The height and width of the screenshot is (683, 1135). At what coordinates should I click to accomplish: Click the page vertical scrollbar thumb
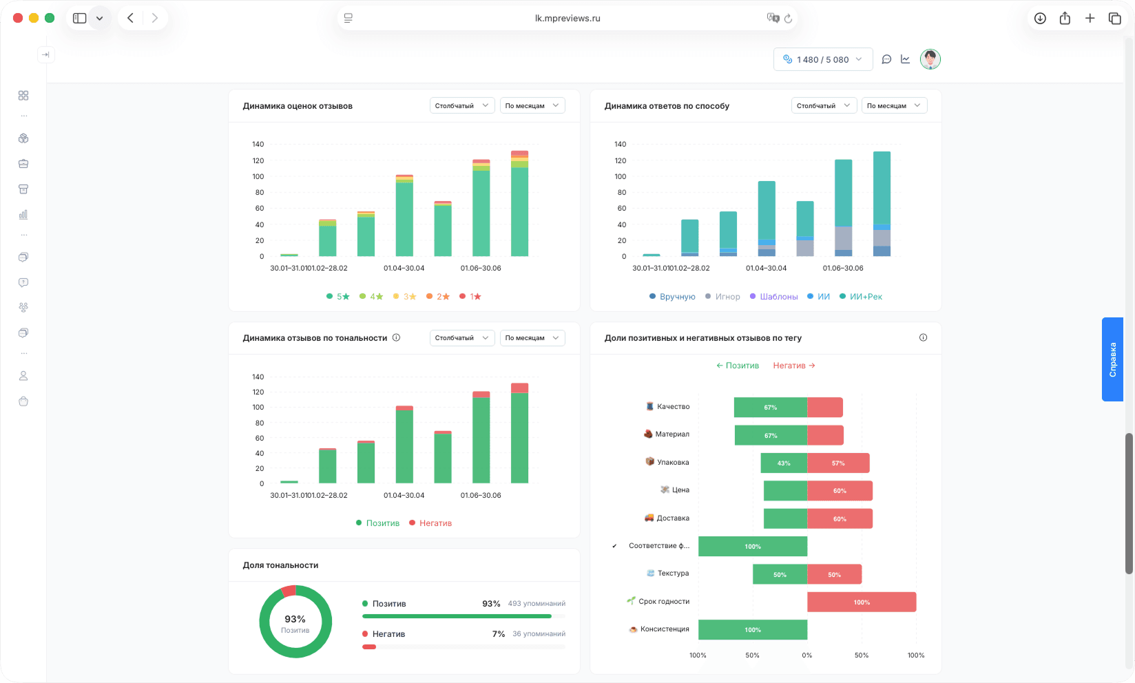click(1129, 503)
